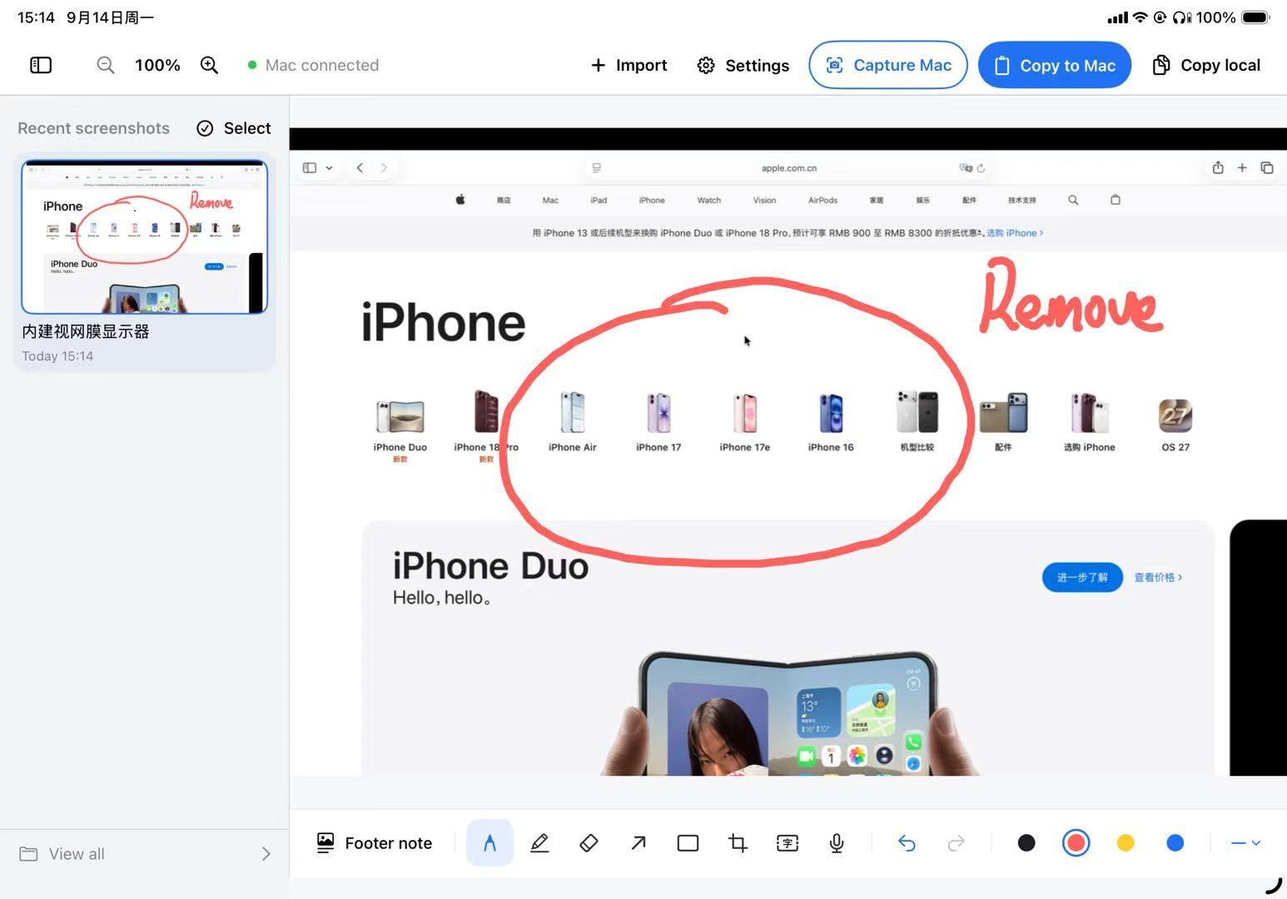Viewport: 1287px width, 899px height.
Task: Click the Safari share icon
Action: click(x=1218, y=167)
